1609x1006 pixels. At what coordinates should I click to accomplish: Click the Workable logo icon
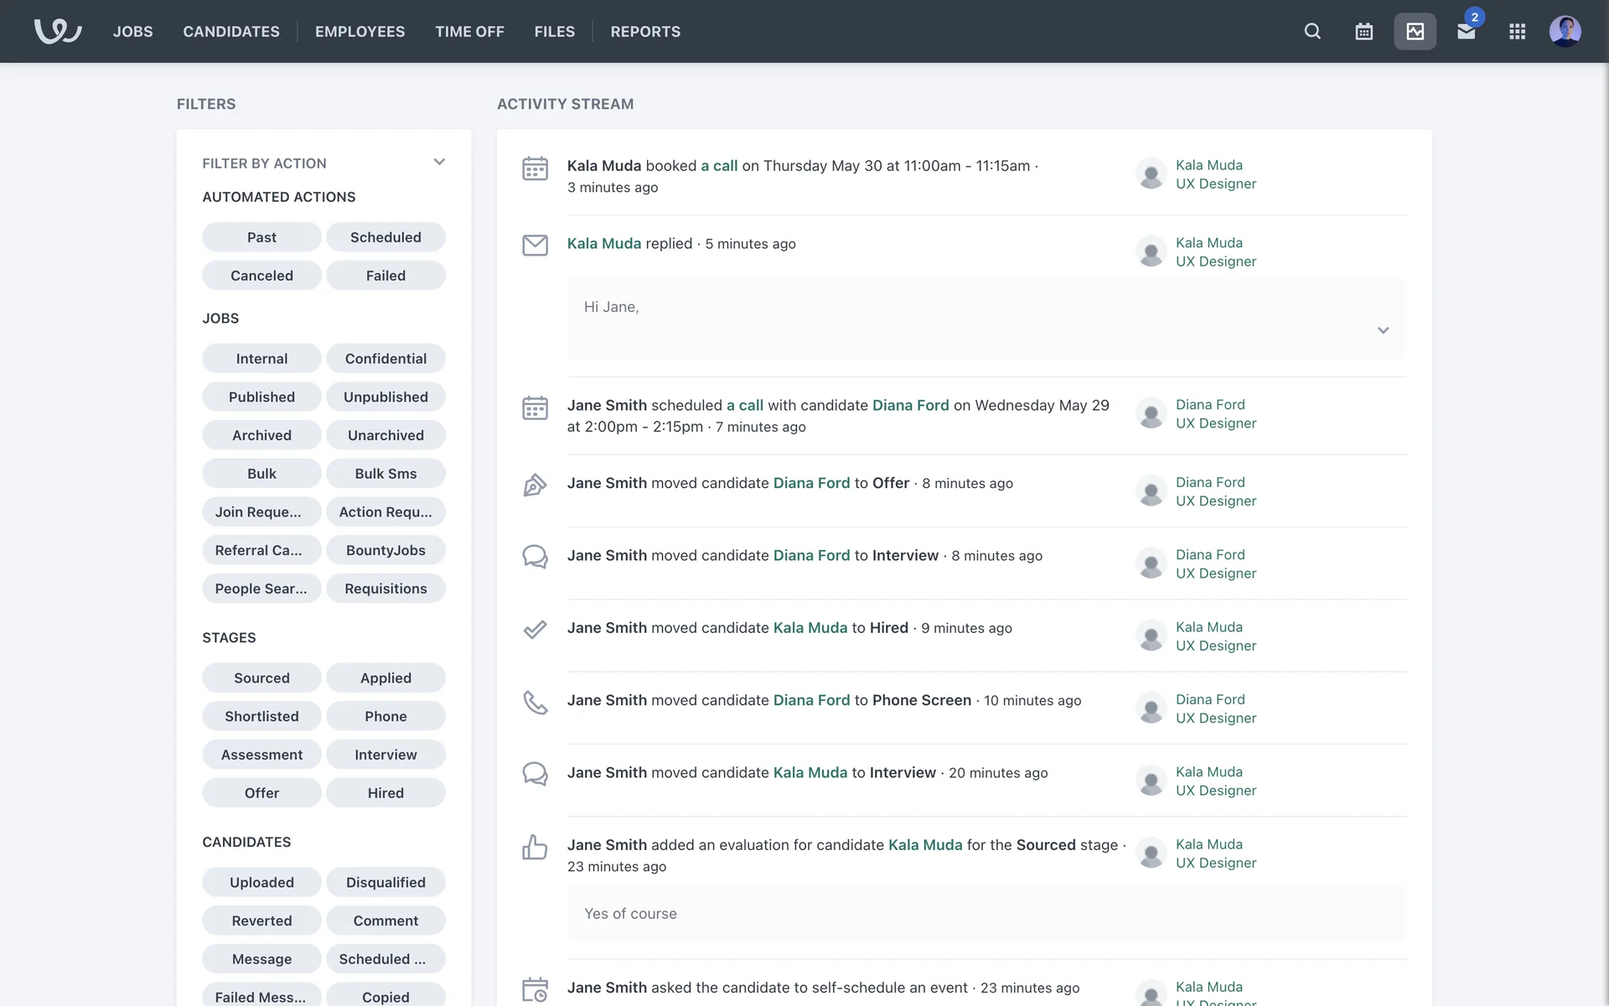coord(57,31)
